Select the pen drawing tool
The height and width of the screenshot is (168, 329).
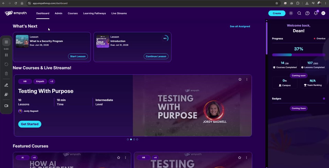[x=6, y=85]
